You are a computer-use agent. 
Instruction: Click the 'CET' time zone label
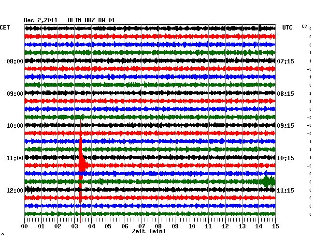5,28
